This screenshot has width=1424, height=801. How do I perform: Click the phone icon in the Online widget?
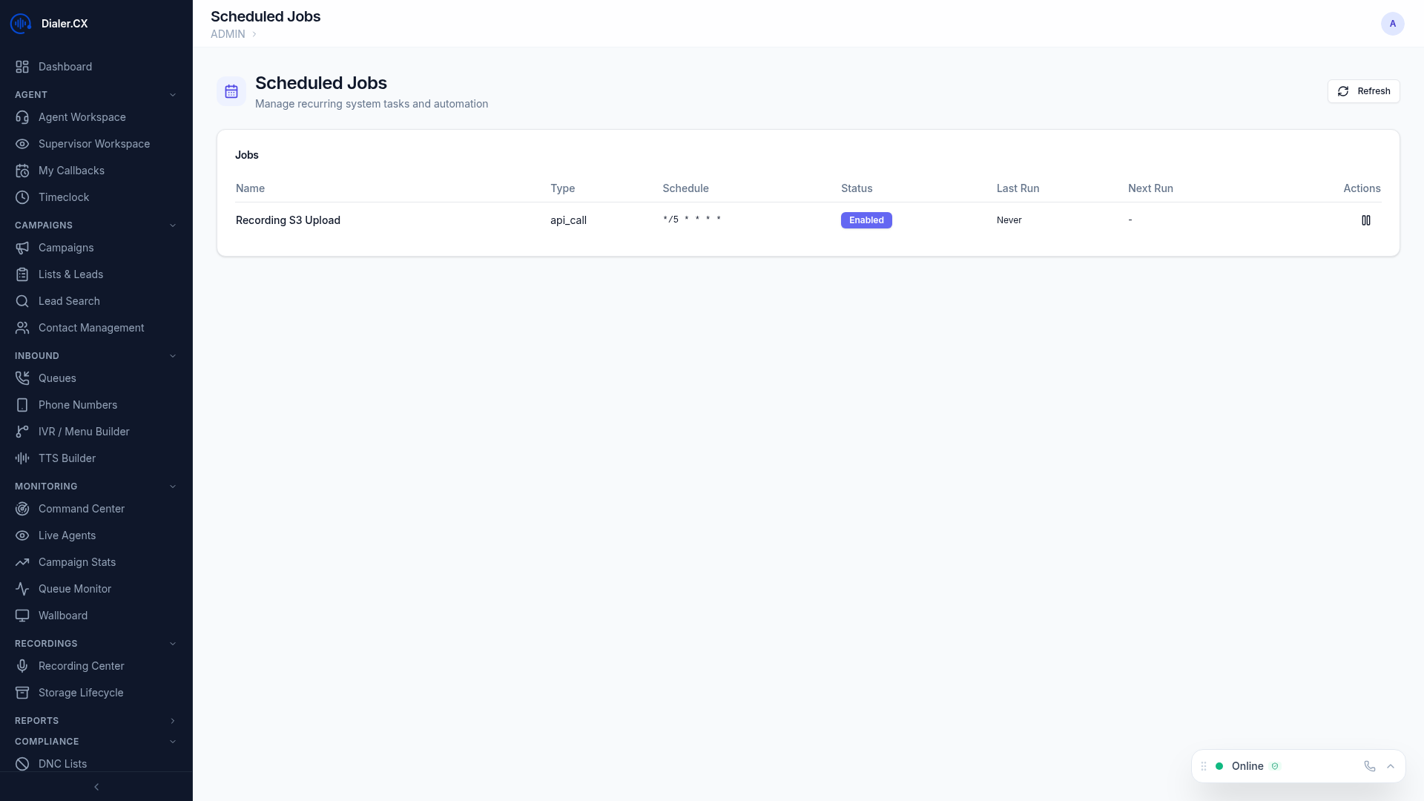1368,766
